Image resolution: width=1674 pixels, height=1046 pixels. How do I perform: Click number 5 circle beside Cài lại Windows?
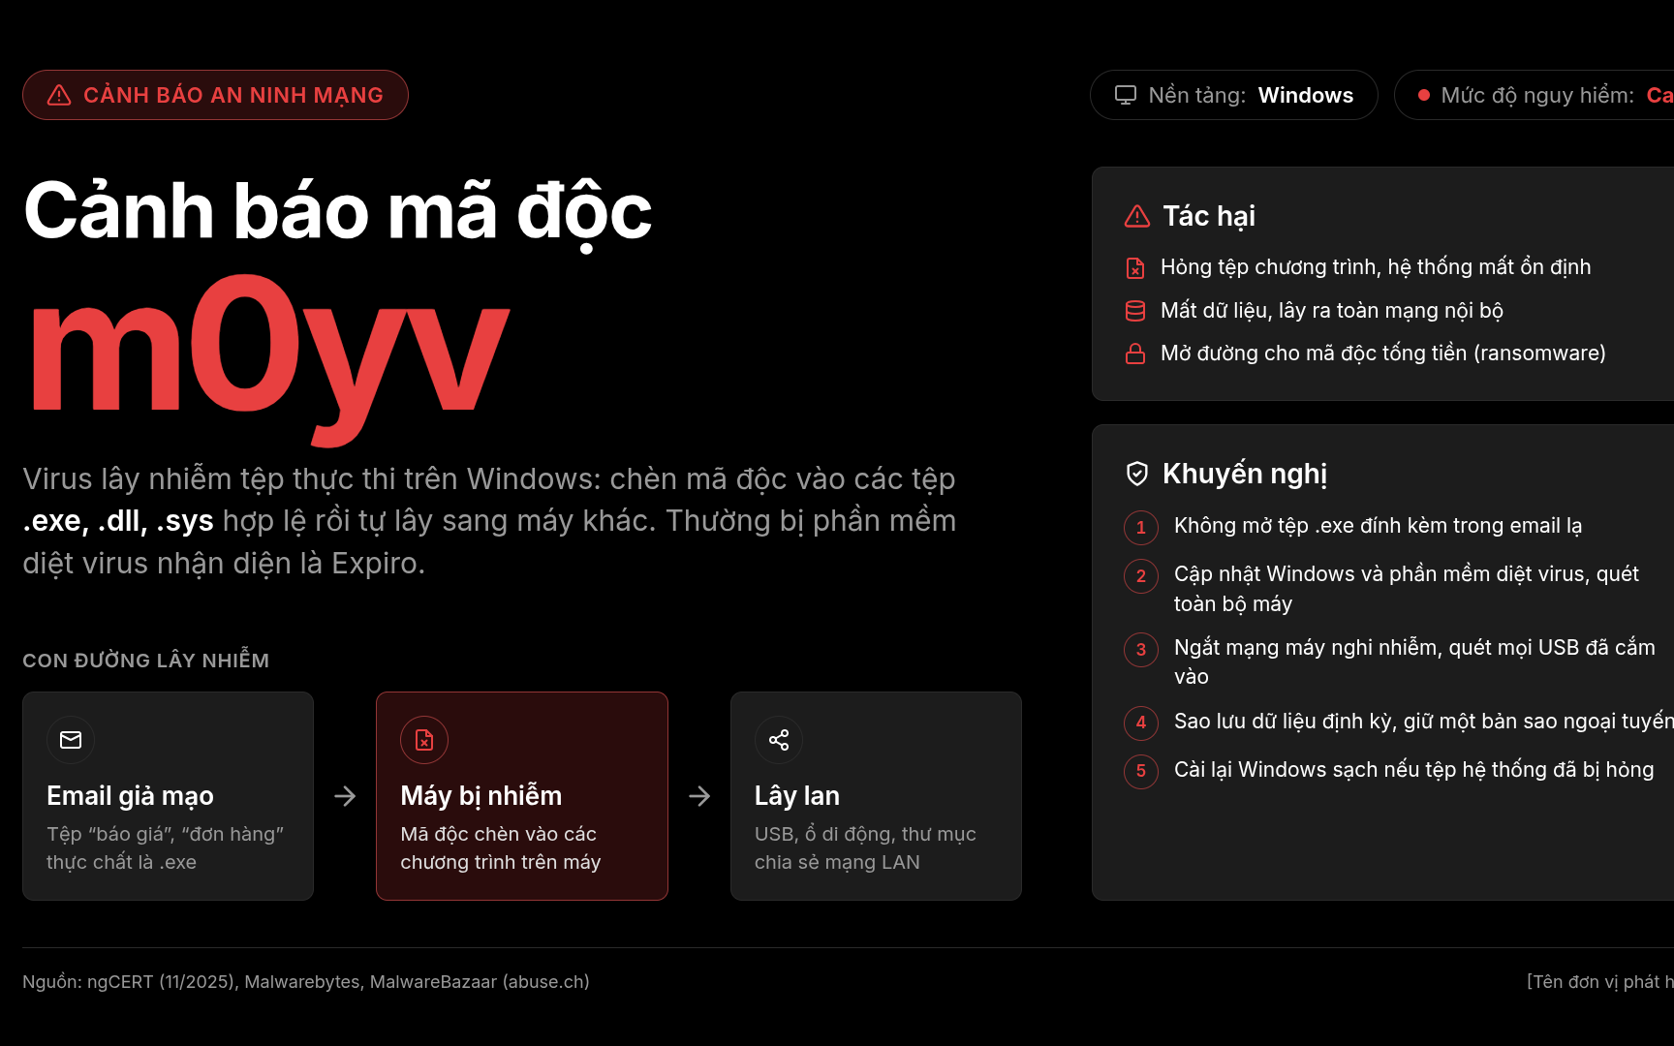pyautogui.click(x=1141, y=771)
